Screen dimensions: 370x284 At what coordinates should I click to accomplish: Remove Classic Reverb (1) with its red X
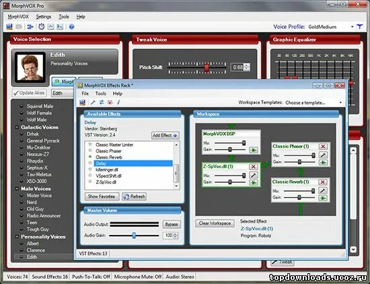coord(322,182)
